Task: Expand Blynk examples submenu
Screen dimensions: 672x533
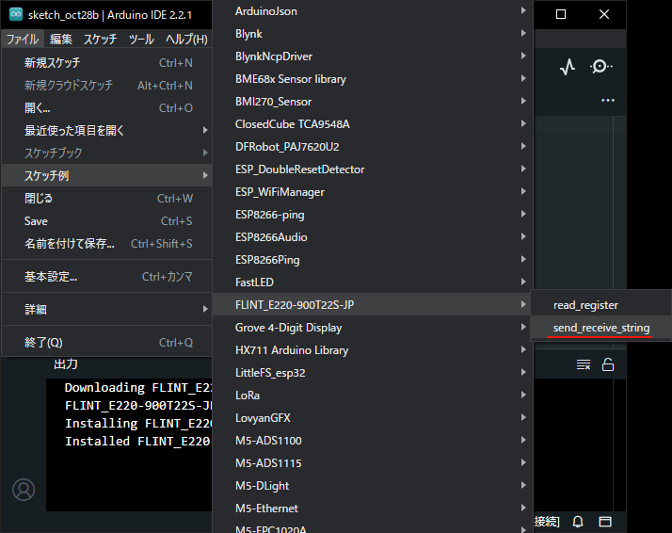Action: (373, 34)
